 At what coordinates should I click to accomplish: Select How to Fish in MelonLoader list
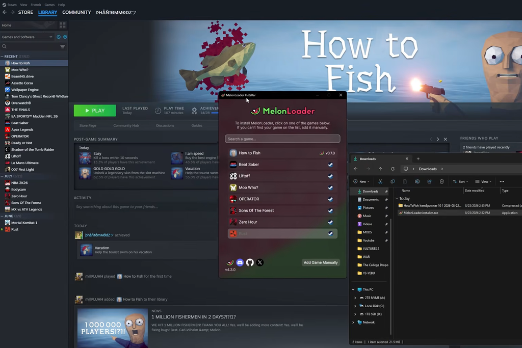282,153
